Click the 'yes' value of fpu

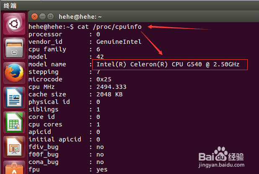tap(102, 170)
